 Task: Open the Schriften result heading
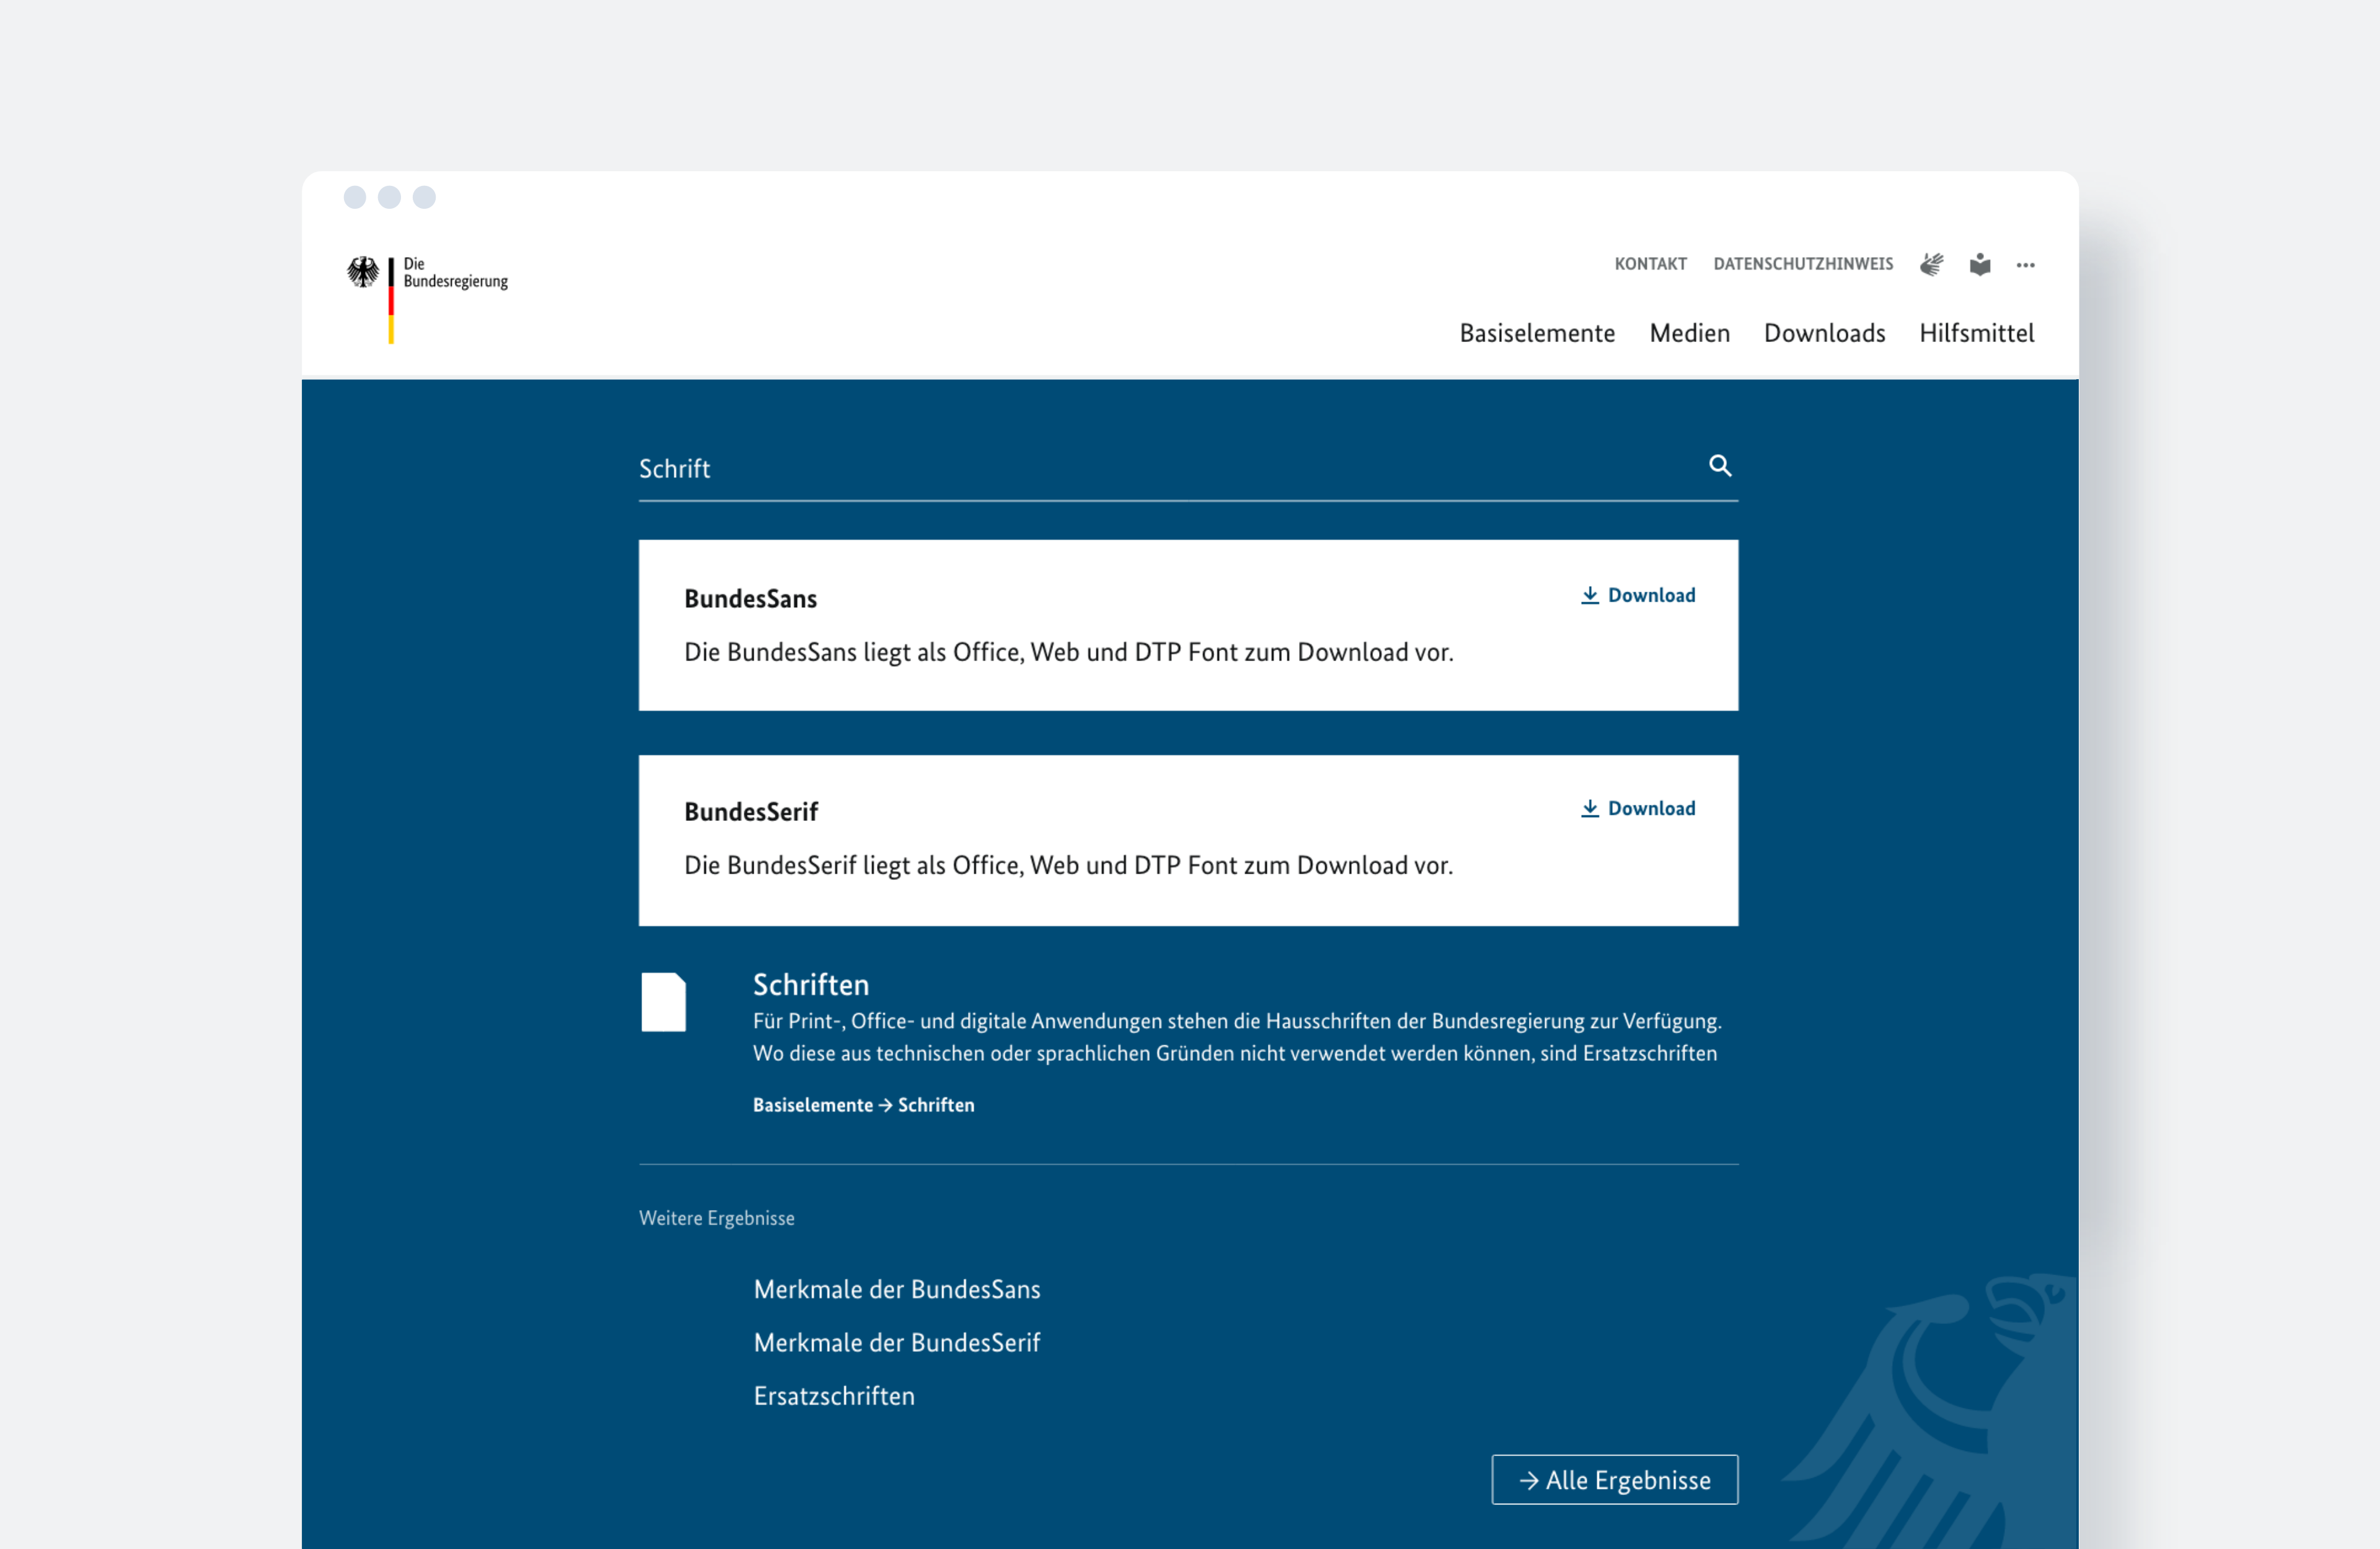811,985
